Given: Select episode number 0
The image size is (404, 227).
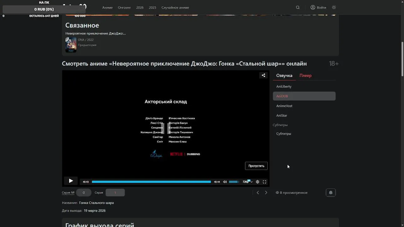Looking at the screenshot, I should pyautogui.click(x=84, y=193).
